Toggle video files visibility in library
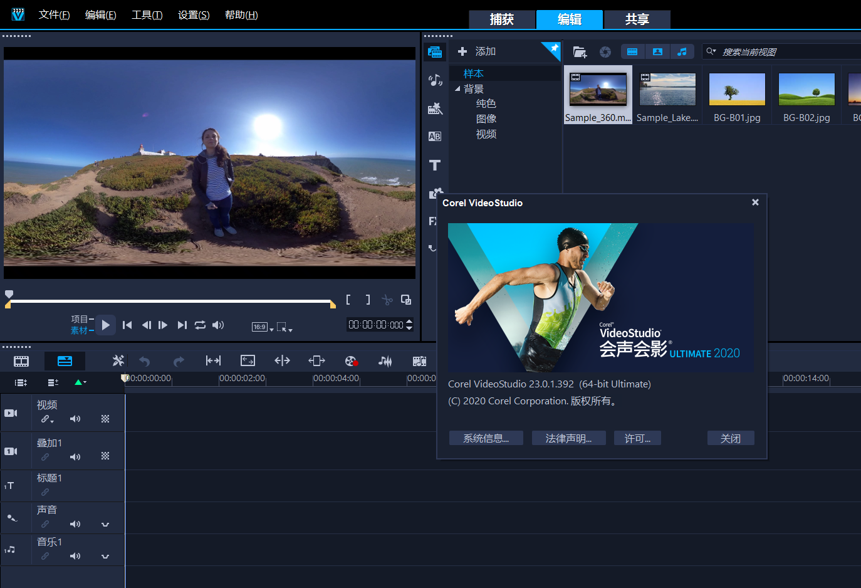The width and height of the screenshot is (861, 588). (x=632, y=51)
